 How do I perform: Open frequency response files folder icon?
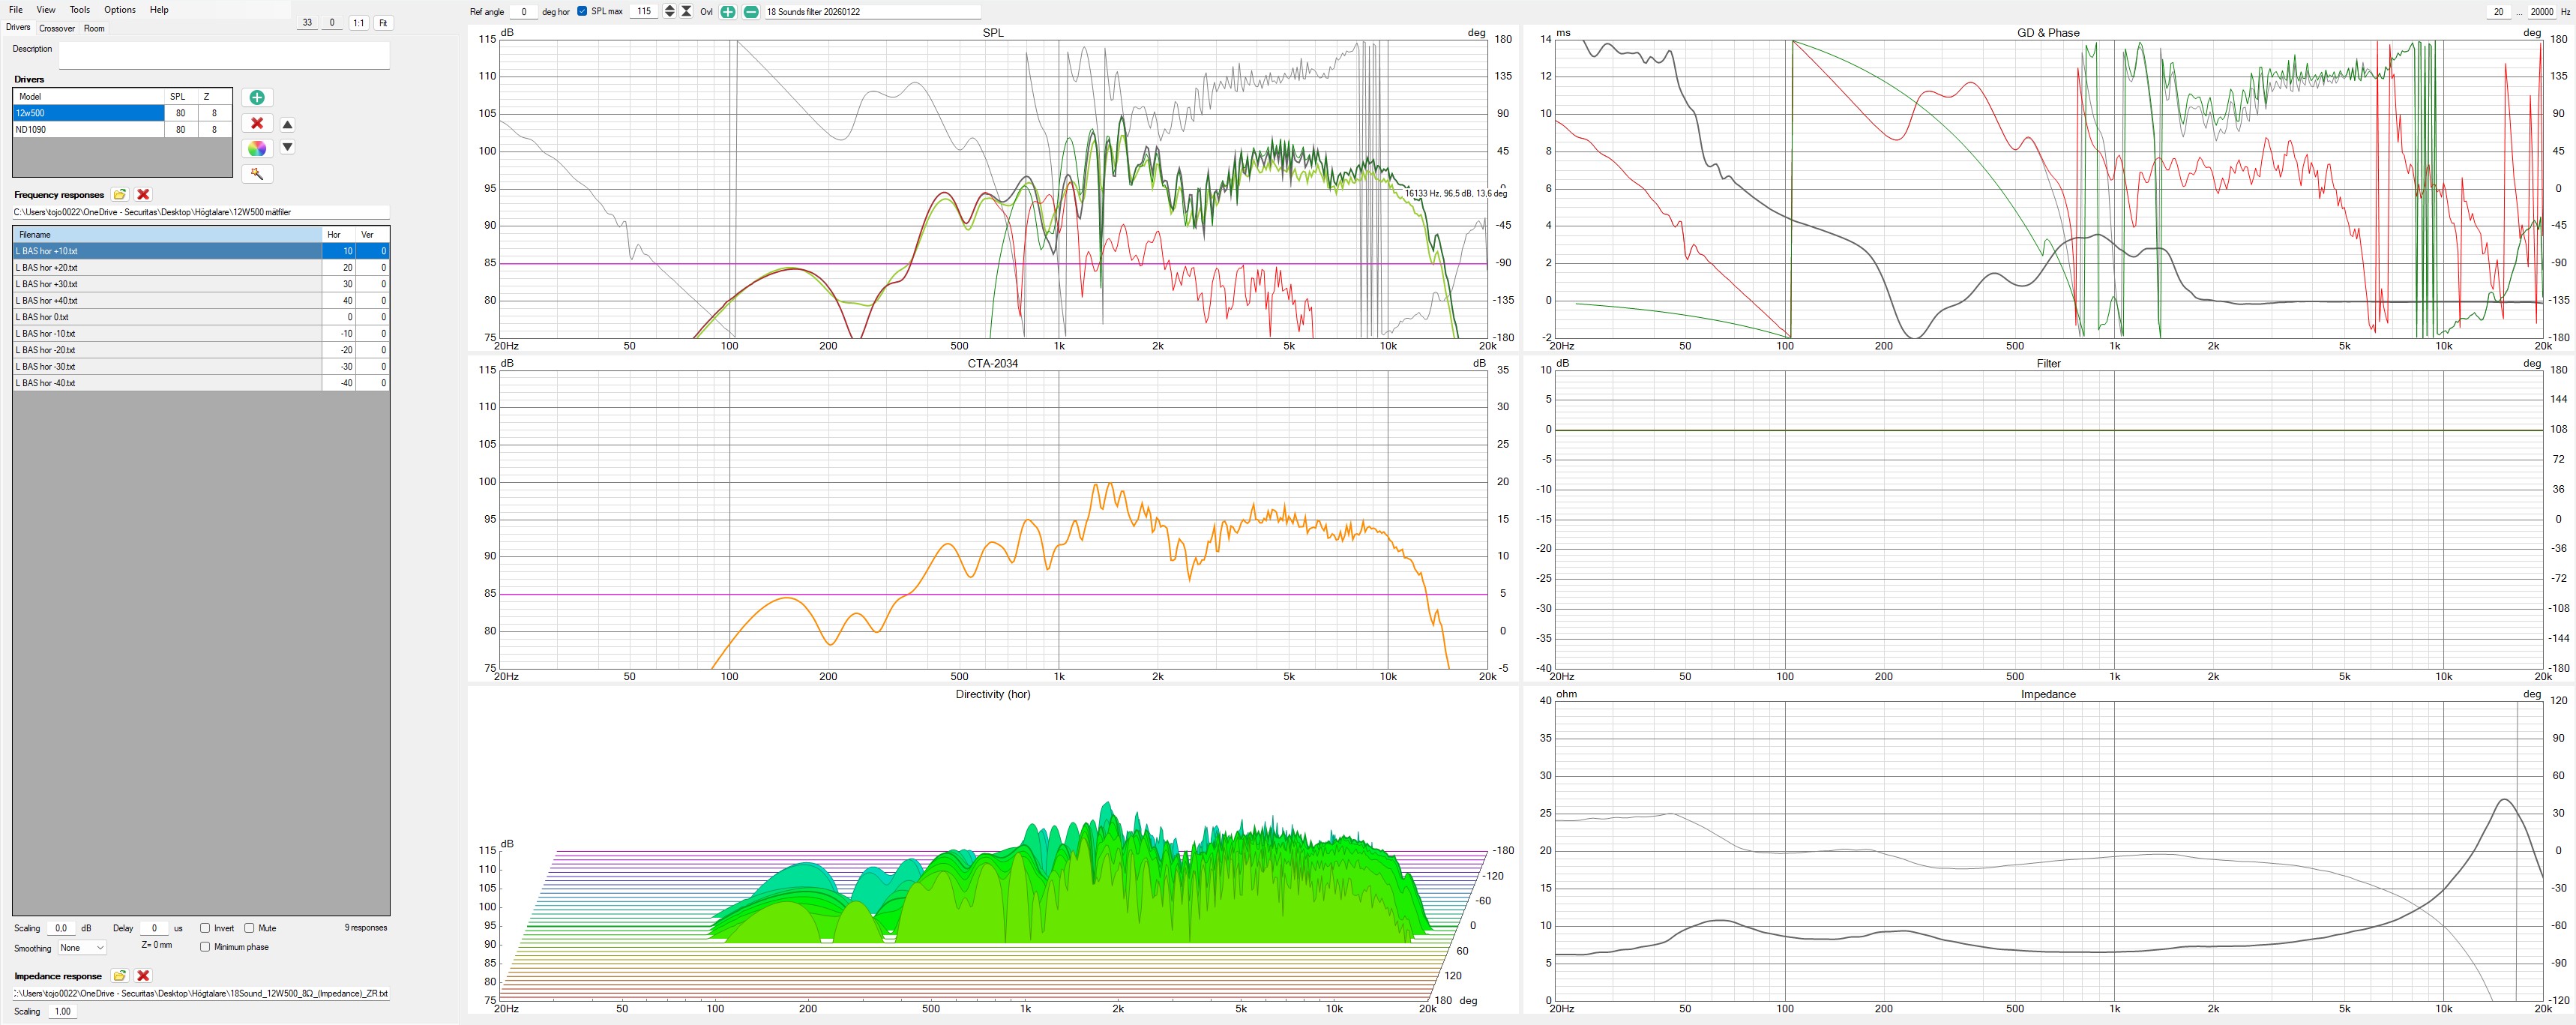coord(120,195)
